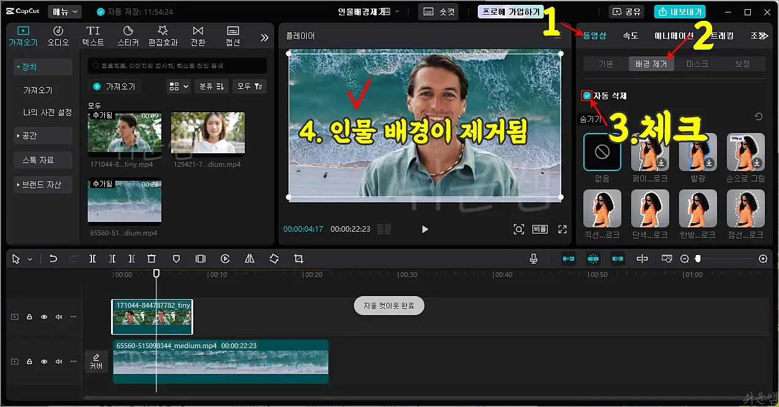Viewport: 779px width, 407px height.
Task: Enter fullscreen preview mode
Action: click(x=562, y=229)
